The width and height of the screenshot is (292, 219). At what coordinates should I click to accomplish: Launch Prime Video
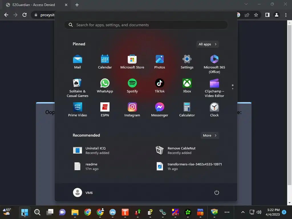[x=78, y=110]
